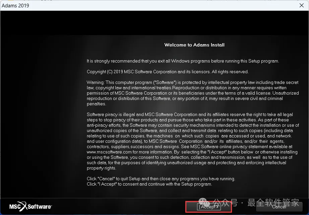Click the 'Click "I Accept" to consent' line

point(149,184)
